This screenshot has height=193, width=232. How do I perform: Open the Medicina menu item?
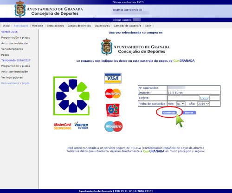pos(38,26)
